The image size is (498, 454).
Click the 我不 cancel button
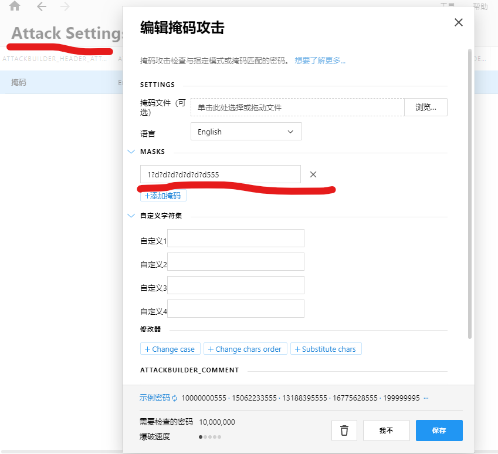[x=386, y=431]
